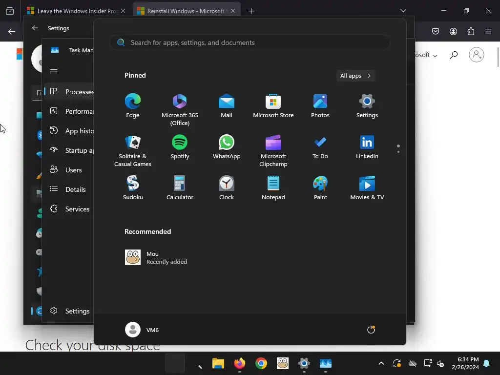
Task: Open notifications bell in system tray
Action: coord(487,363)
